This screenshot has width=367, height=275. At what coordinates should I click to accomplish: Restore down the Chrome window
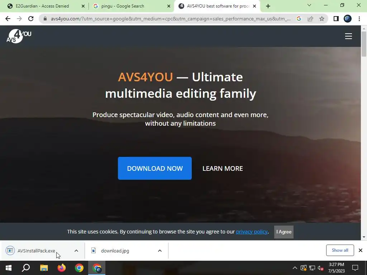[342, 5]
